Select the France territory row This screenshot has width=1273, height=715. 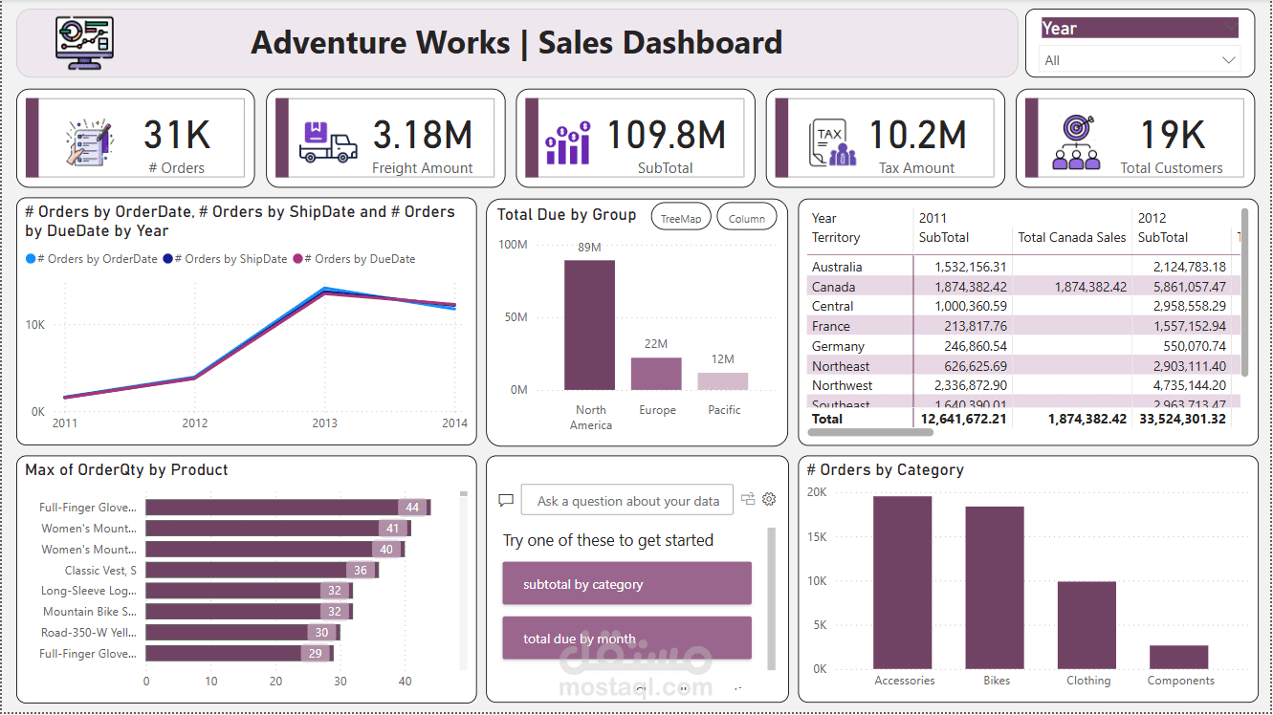click(1023, 326)
